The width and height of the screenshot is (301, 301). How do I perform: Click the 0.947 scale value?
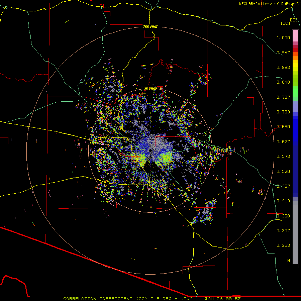tap(283, 53)
